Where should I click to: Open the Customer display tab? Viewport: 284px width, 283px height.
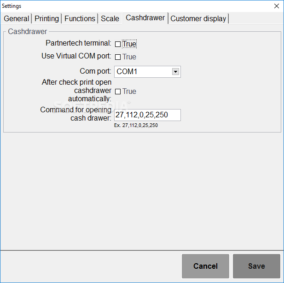198,18
